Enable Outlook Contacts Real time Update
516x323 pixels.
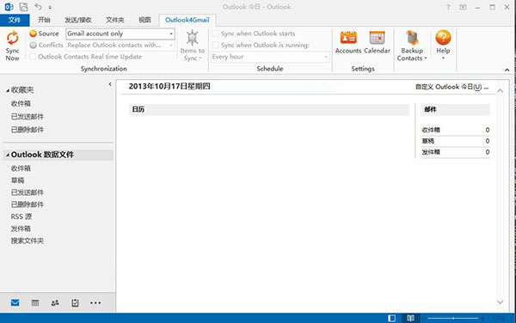33,57
